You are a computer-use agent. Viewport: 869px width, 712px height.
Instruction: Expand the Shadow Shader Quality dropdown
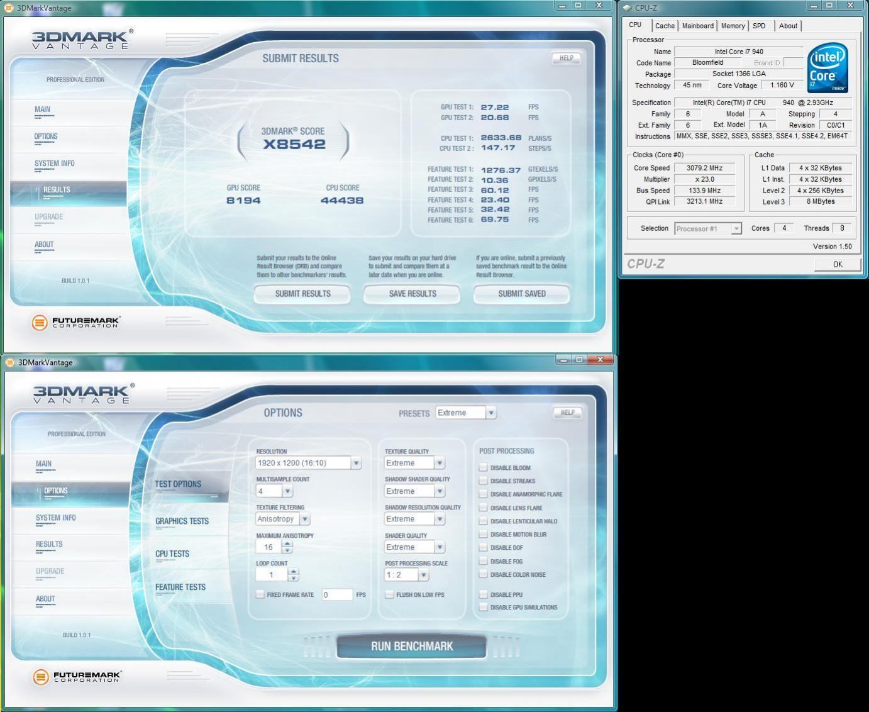pos(414,491)
